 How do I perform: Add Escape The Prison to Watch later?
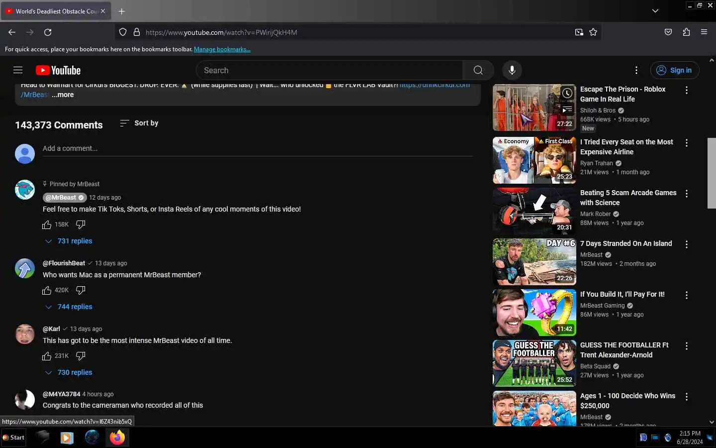pyautogui.click(x=567, y=93)
